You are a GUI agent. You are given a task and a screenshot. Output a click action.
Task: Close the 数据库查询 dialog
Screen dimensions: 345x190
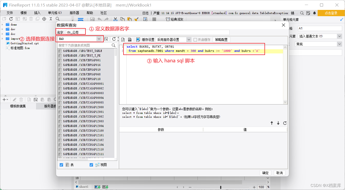point(284,25)
